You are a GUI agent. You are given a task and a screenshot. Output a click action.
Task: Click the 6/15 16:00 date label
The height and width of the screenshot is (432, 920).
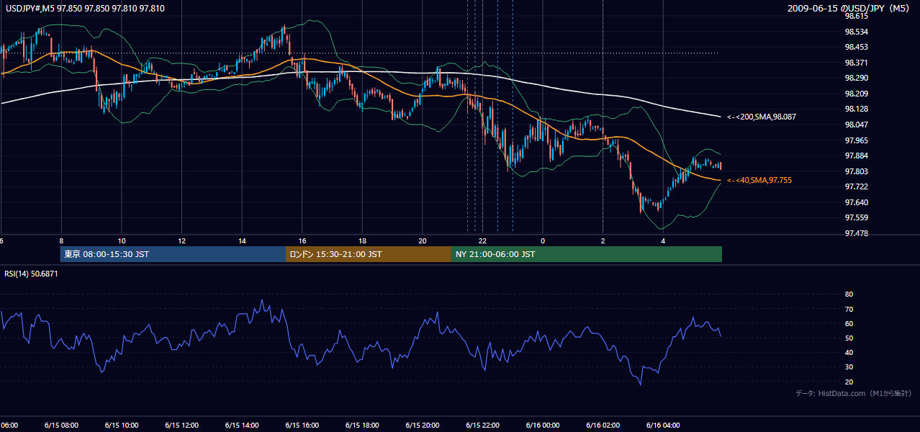coord(302,425)
